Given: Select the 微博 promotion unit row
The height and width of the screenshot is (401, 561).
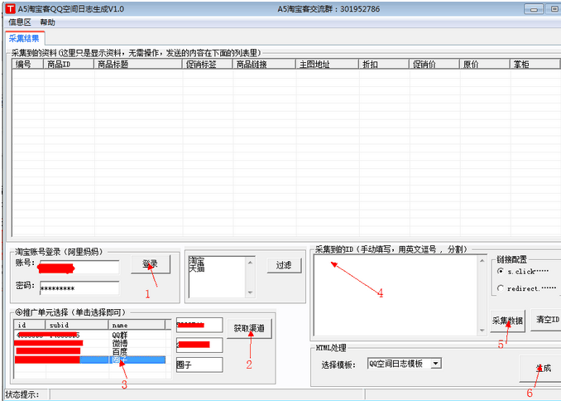Looking at the screenshot, I should [90, 343].
